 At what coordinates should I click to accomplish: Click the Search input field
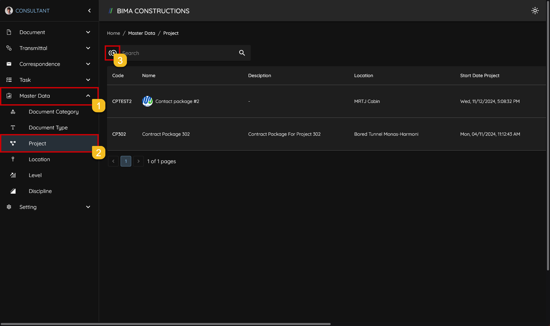(x=179, y=53)
